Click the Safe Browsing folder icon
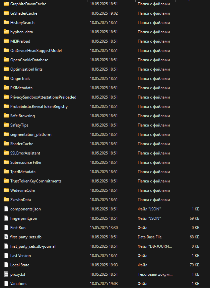This screenshot has width=210, height=288. [x=6, y=116]
